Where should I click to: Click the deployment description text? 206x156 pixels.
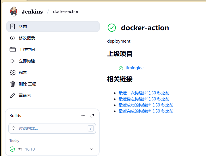coord(119,41)
